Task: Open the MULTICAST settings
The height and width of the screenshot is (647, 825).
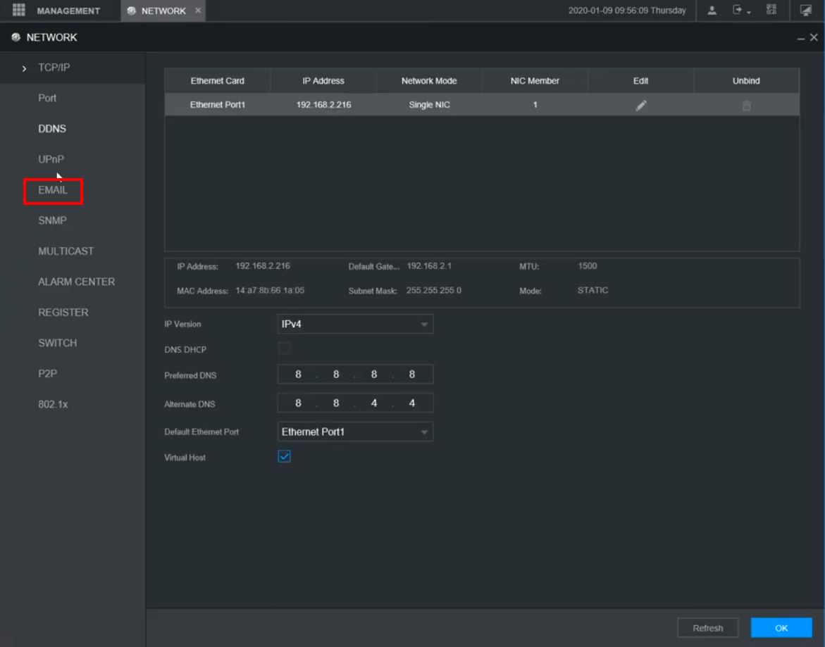Action: coord(66,251)
